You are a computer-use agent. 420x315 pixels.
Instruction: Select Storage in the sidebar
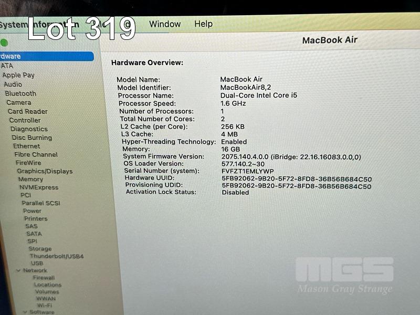[x=40, y=249]
